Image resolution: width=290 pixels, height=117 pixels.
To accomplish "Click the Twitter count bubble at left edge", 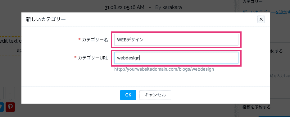I will click(x=2, y=93).
